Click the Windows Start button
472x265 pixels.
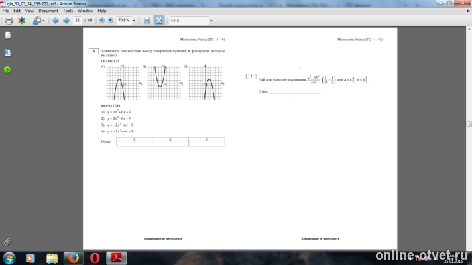click(x=9, y=258)
